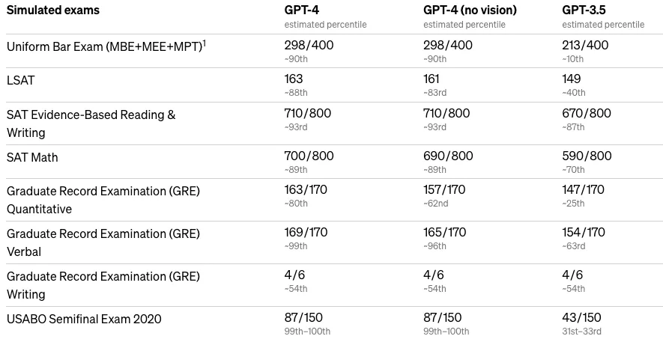Select the 149 LSAT score
Screen dimensions: 663x339
572,76
